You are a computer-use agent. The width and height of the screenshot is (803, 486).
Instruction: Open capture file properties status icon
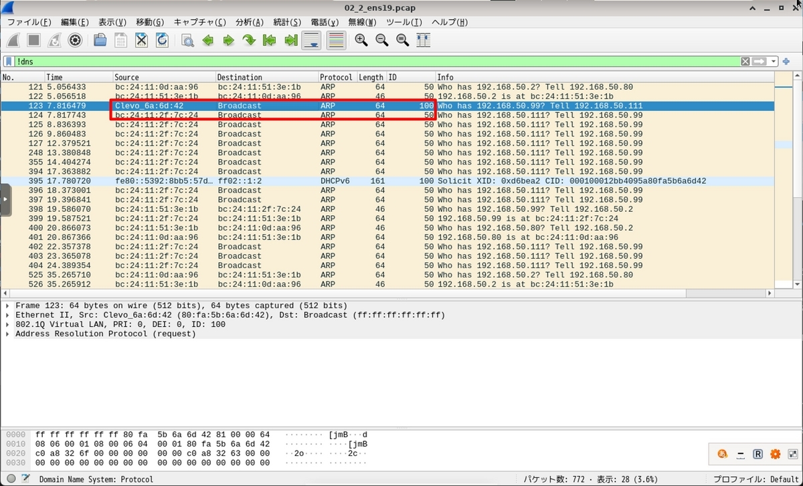(x=25, y=479)
